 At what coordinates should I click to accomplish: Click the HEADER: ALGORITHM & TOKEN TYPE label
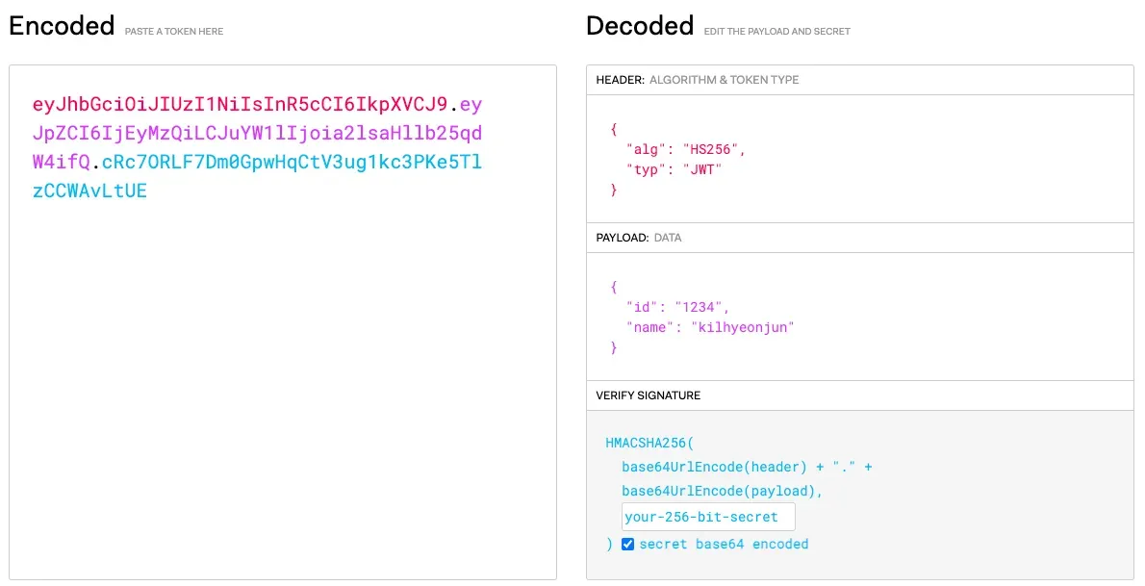pyautogui.click(x=698, y=80)
